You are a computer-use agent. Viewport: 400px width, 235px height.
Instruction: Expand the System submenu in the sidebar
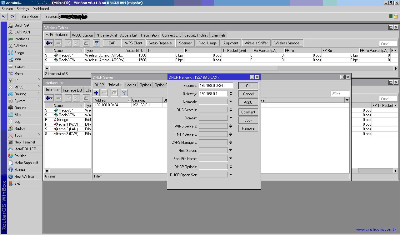(39, 101)
